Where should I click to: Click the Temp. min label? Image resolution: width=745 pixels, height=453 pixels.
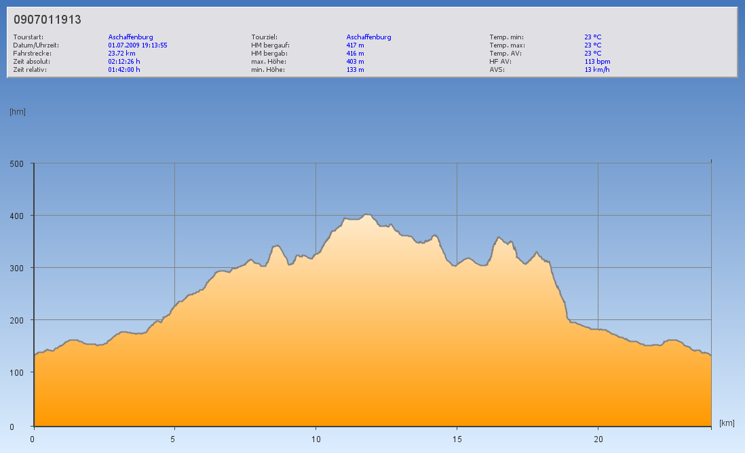pyautogui.click(x=506, y=37)
